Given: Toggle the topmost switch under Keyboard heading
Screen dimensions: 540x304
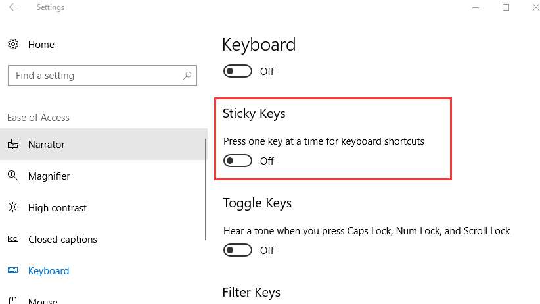Looking at the screenshot, I should coord(238,72).
